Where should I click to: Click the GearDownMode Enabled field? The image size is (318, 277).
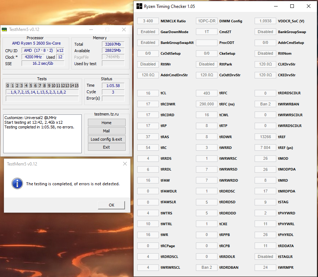148,32
